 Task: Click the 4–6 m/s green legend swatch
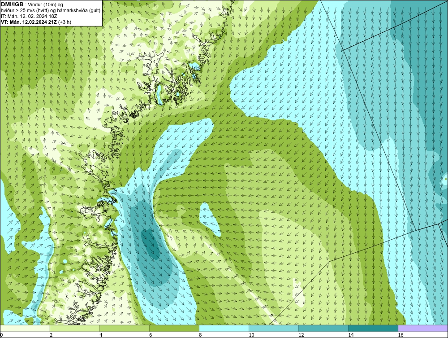(124, 328)
